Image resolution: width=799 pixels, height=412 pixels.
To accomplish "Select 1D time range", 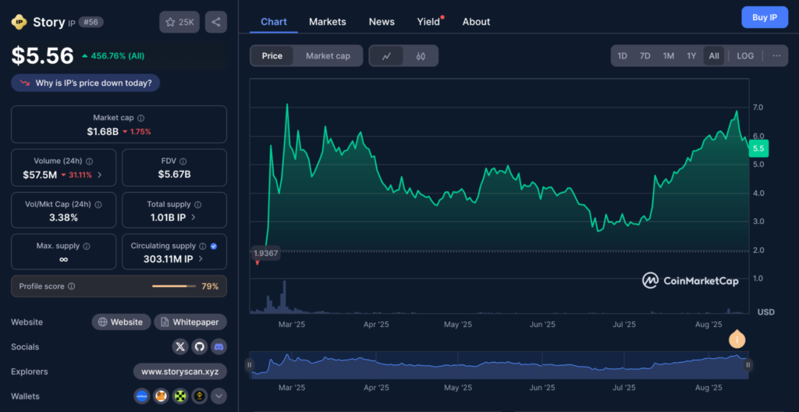I will [x=622, y=56].
